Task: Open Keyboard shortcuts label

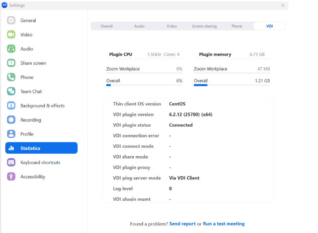Action: pos(40,163)
